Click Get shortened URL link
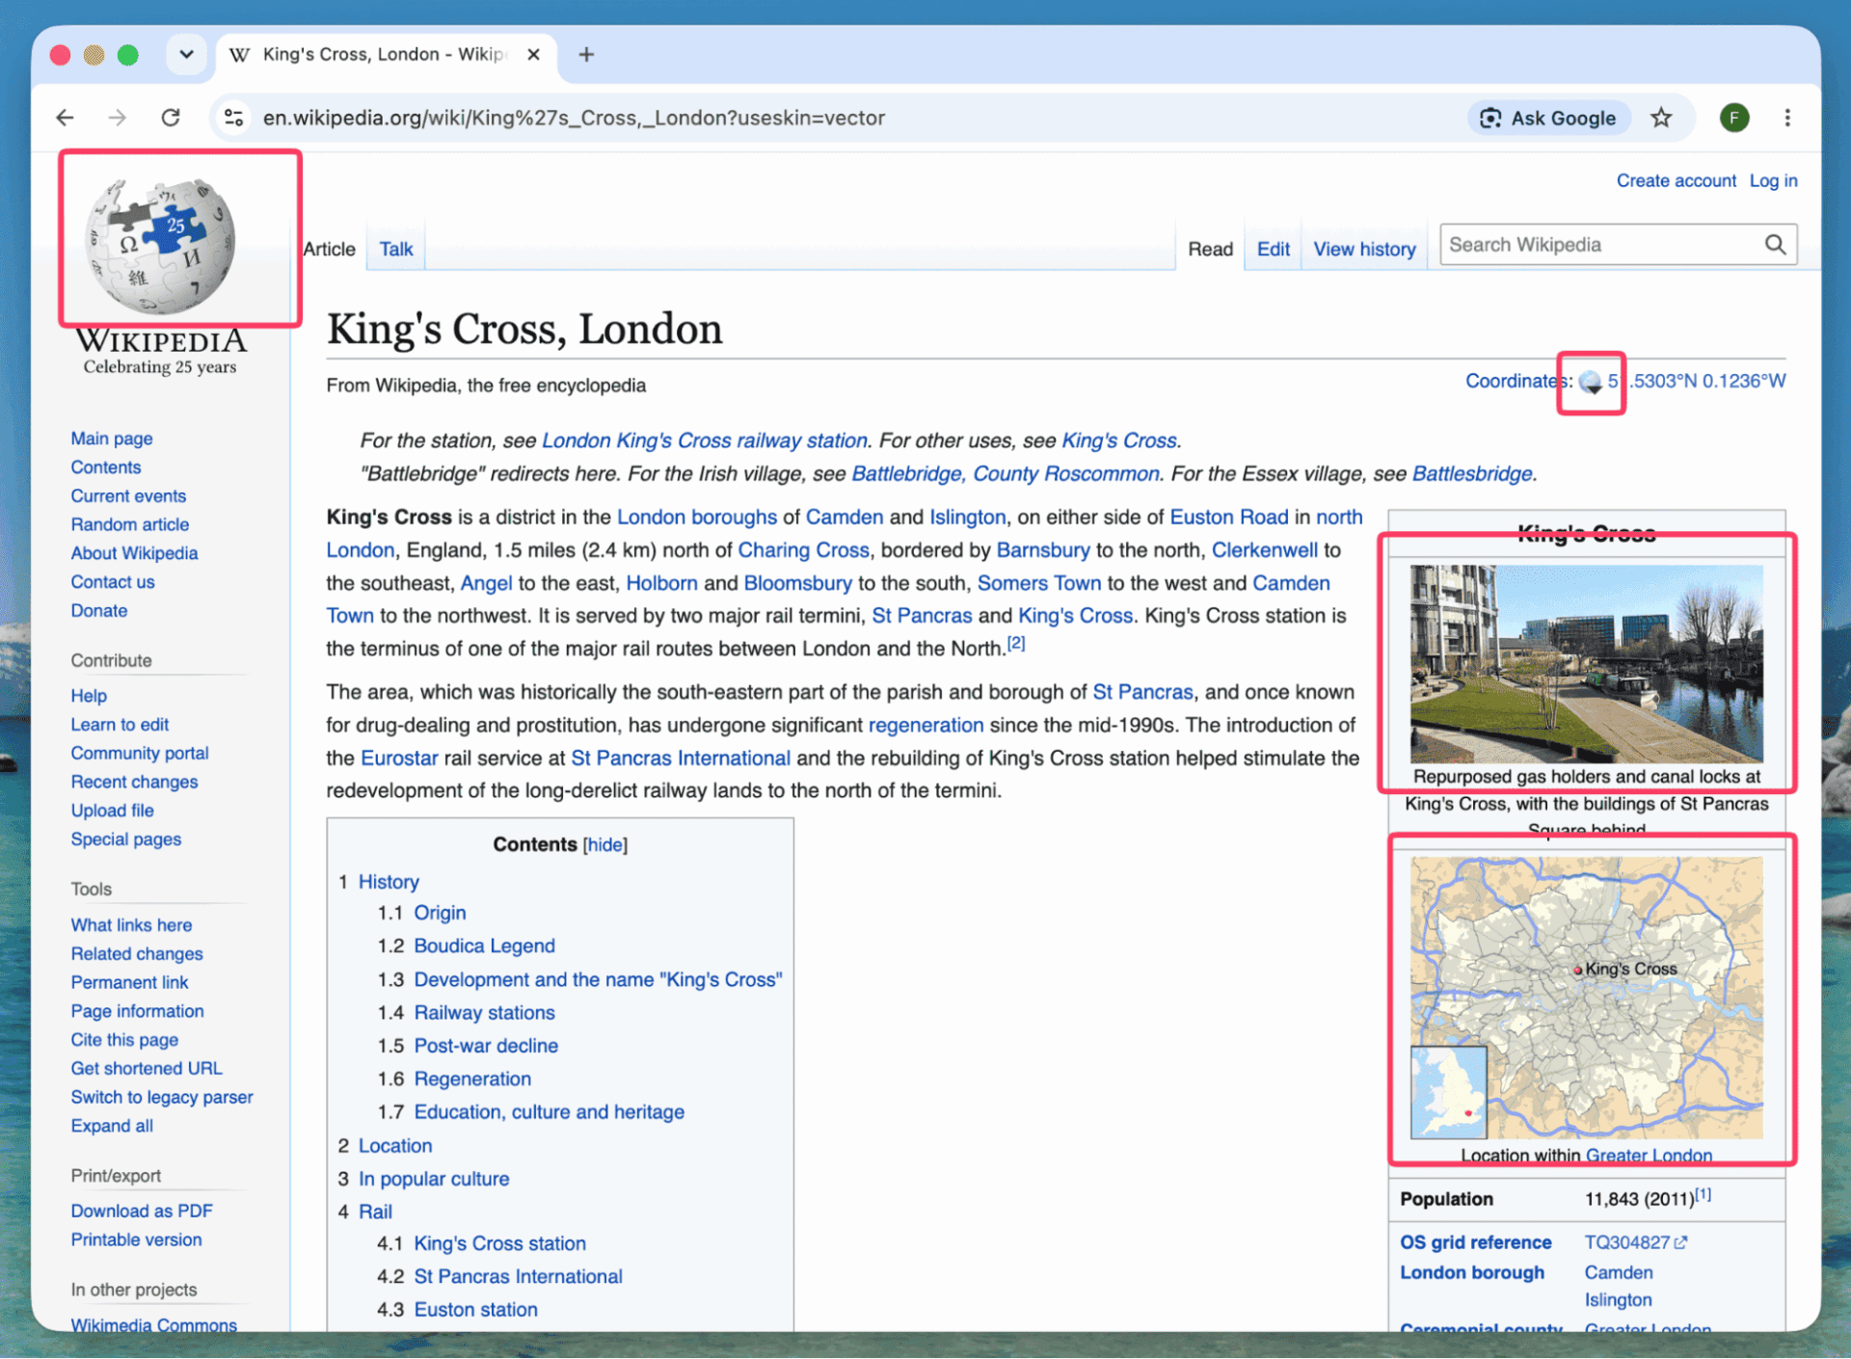Image resolution: width=1851 pixels, height=1359 pixels. click(147, 1069)
